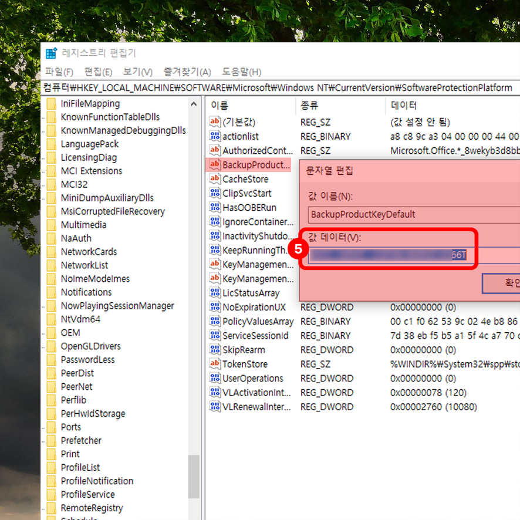520x520 pixels.
Task: Open the 즐겨찾기(A) menu
Action: 187,72
